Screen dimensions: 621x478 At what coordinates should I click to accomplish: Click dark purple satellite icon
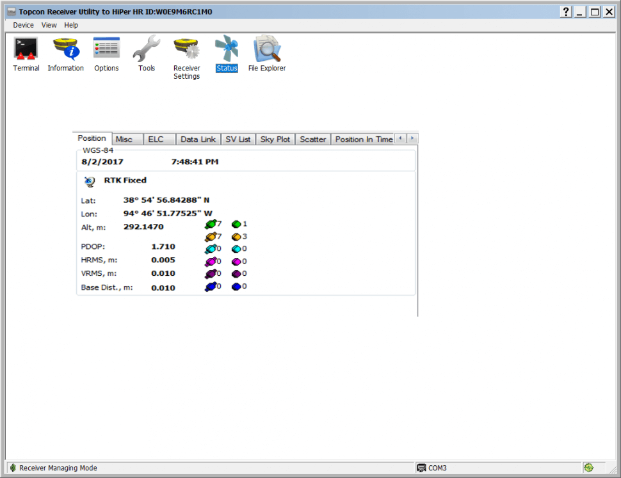coord(211,274)
